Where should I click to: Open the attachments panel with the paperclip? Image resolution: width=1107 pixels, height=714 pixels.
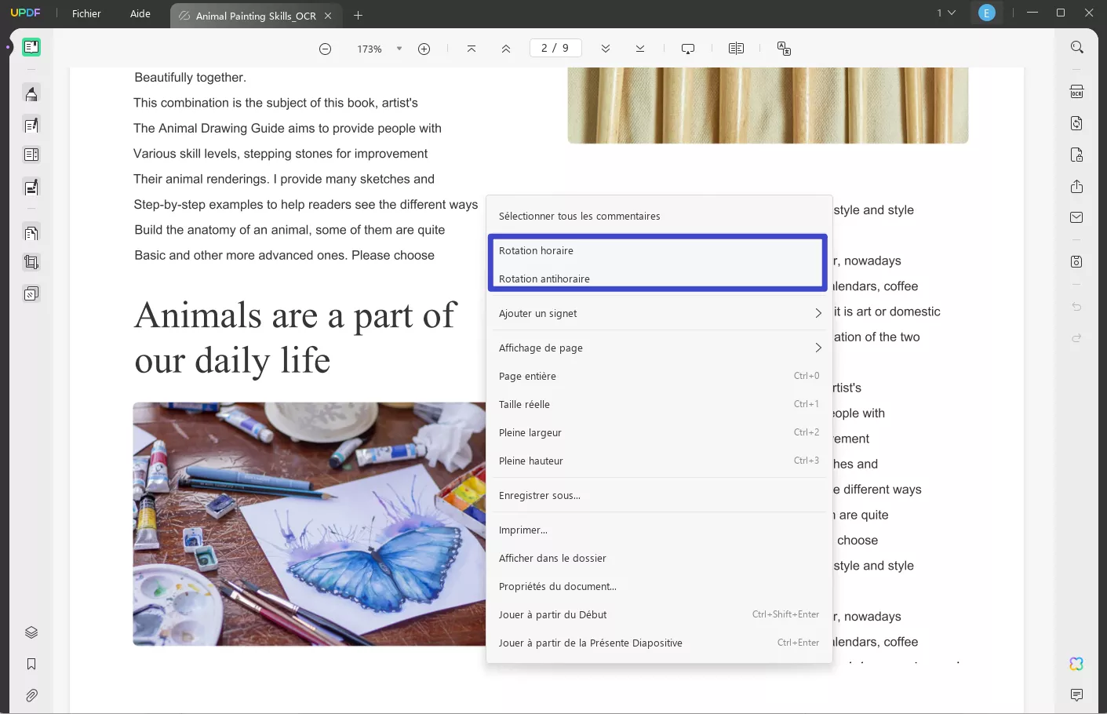(x=31, y=695)
